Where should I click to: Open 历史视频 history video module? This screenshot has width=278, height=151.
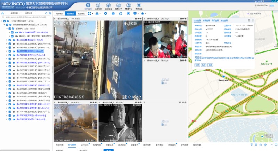tap(98, 6)
